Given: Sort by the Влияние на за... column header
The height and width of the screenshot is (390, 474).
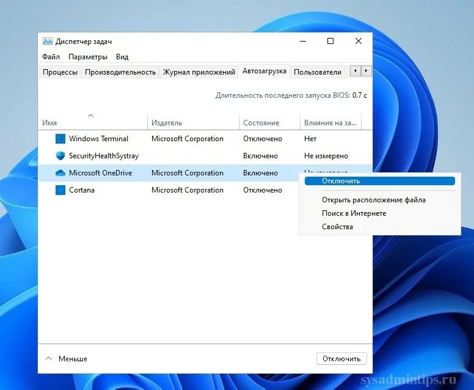Looking at the screenshot, I should pos(330,122).
